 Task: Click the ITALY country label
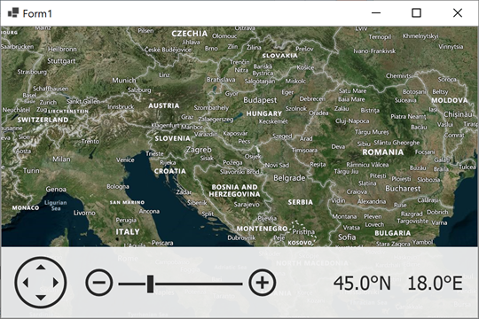(x=128, y=232)
